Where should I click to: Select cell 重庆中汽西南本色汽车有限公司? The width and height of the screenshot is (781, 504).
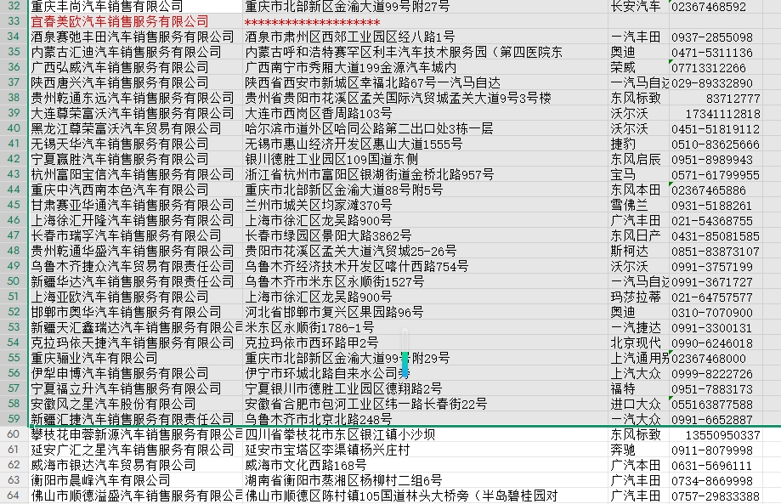(135, 190)
